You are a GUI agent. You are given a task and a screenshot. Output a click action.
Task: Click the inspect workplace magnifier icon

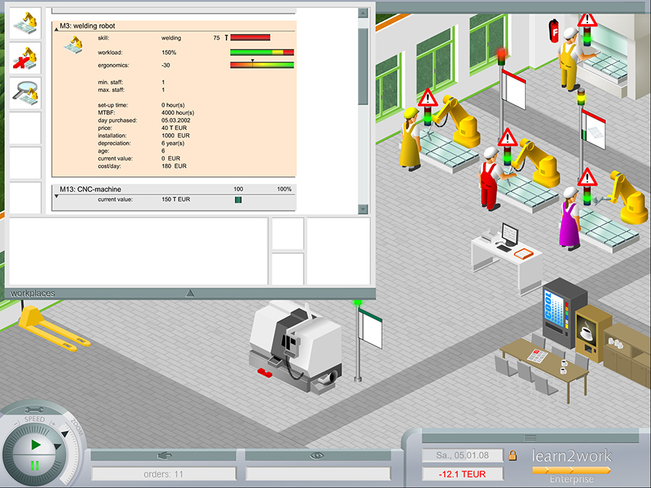click(x=25, y=94)
